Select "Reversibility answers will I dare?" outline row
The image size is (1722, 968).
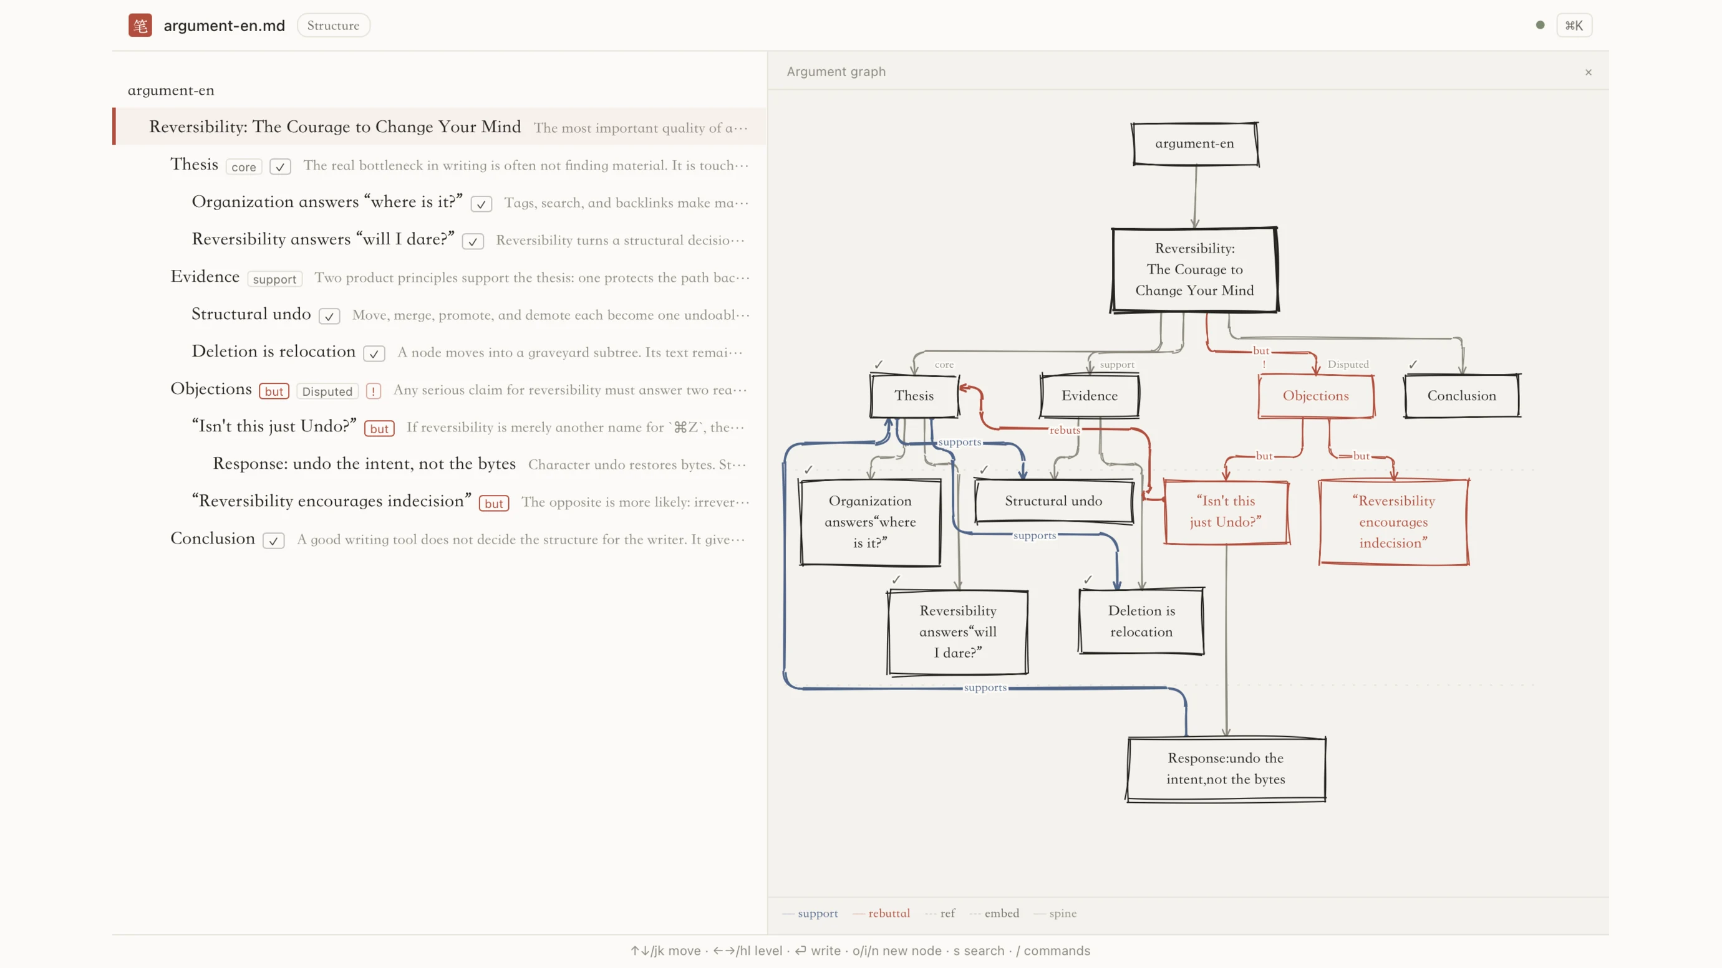point(440,239)
